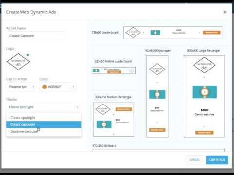
Task: Click the 160x600 Skyscraper ad preview
Action: click(157, 96)
